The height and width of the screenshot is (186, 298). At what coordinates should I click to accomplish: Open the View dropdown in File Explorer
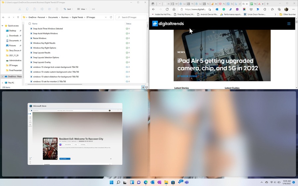pyautogui.click(x=82, y=9)
